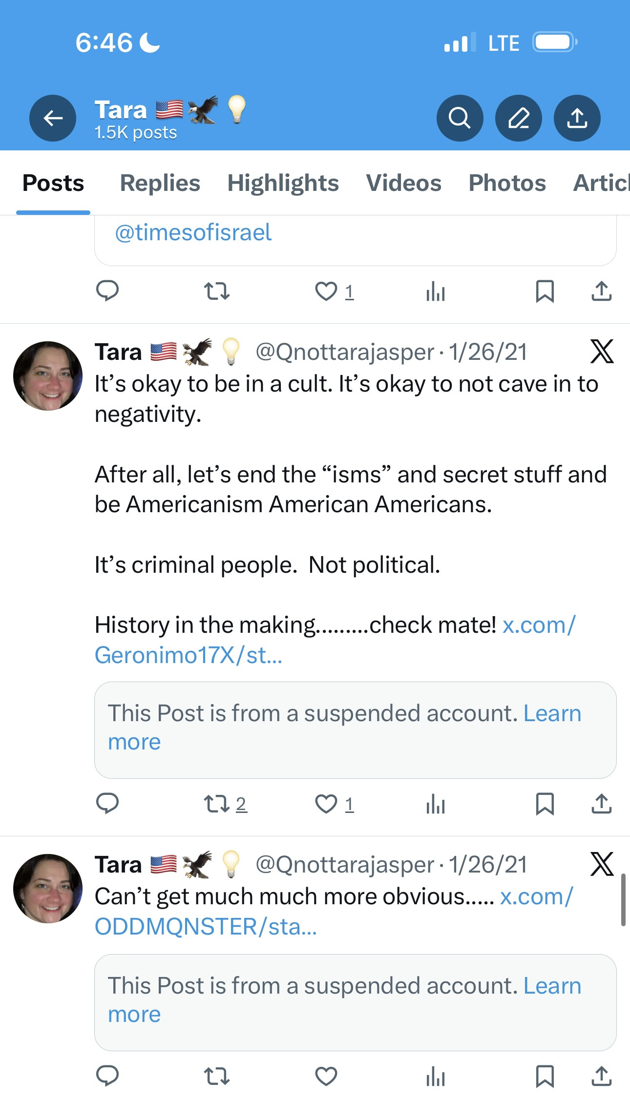View analytics of the "Can't get much" post

[x=435, y=1076]
